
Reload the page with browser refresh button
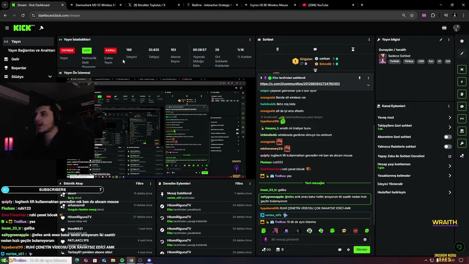(23, 15)
